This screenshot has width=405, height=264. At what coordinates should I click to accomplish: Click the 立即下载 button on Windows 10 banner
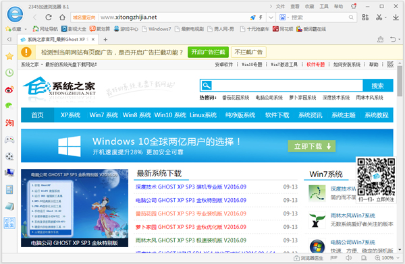coord(312,146)
